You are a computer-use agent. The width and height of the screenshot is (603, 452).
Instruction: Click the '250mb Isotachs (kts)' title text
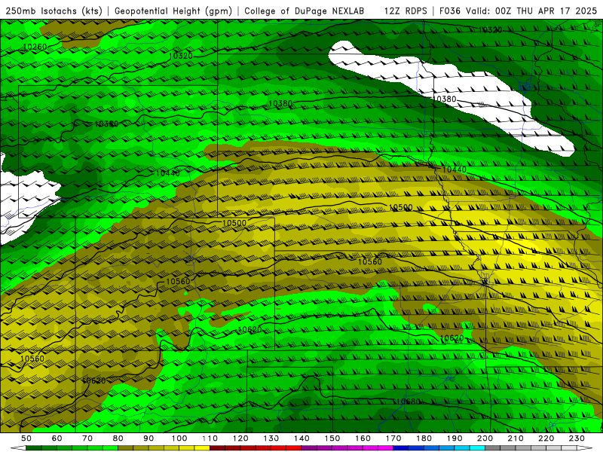coord(54,11)
